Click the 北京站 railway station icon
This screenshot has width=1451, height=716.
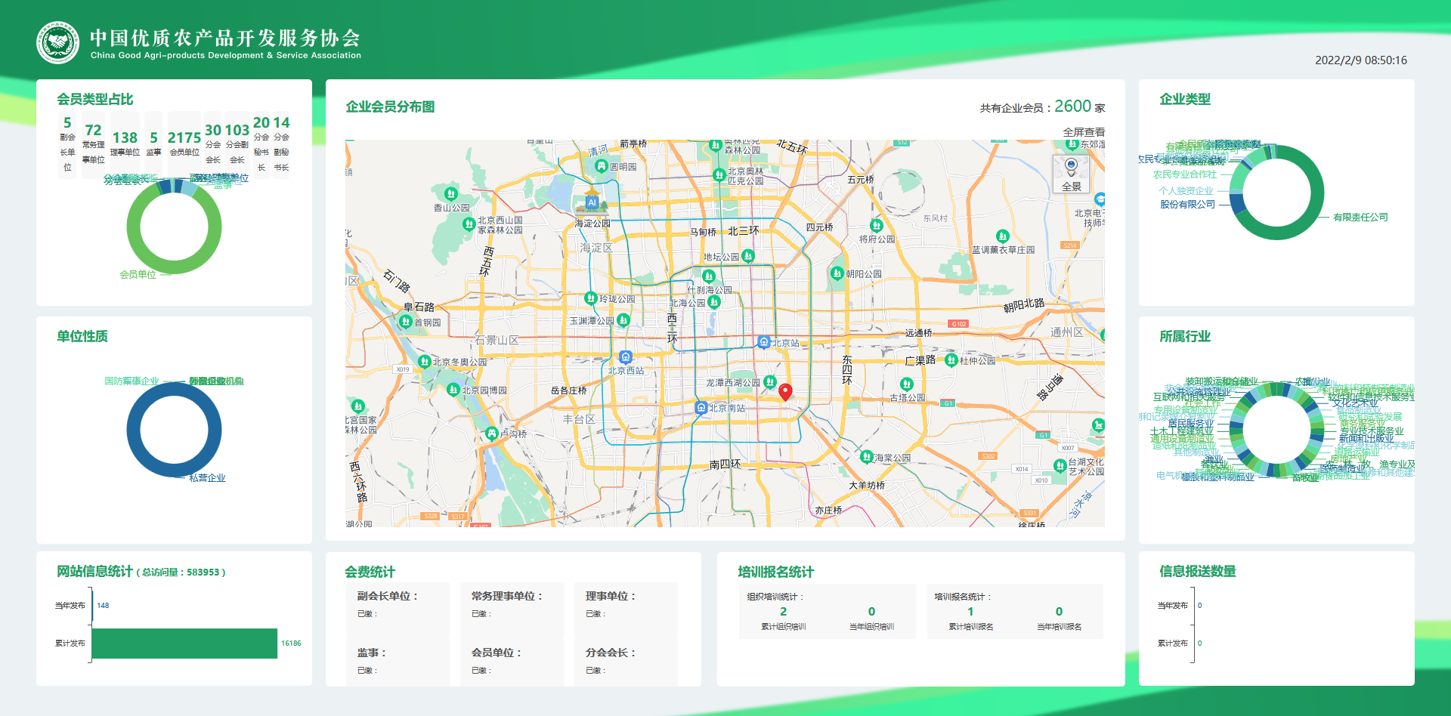tap(764, 342)
